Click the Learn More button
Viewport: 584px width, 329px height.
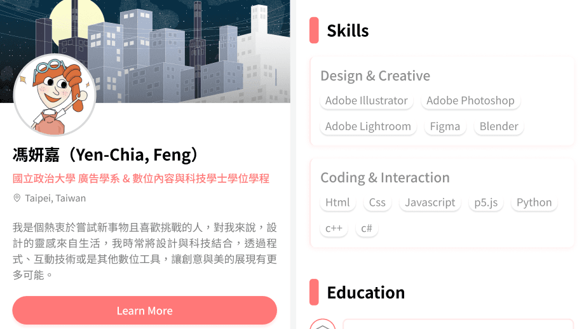[x=144, y=311]
